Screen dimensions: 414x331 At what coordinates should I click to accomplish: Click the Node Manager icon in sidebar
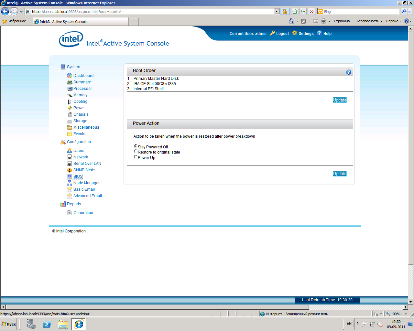point(70,183)
